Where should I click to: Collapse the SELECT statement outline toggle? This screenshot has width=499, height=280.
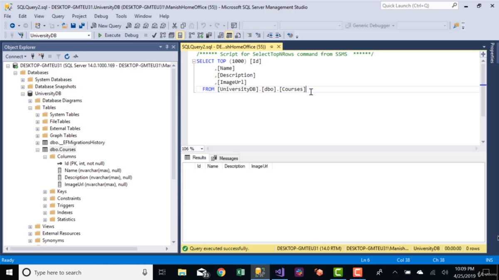tap(194, 61)
